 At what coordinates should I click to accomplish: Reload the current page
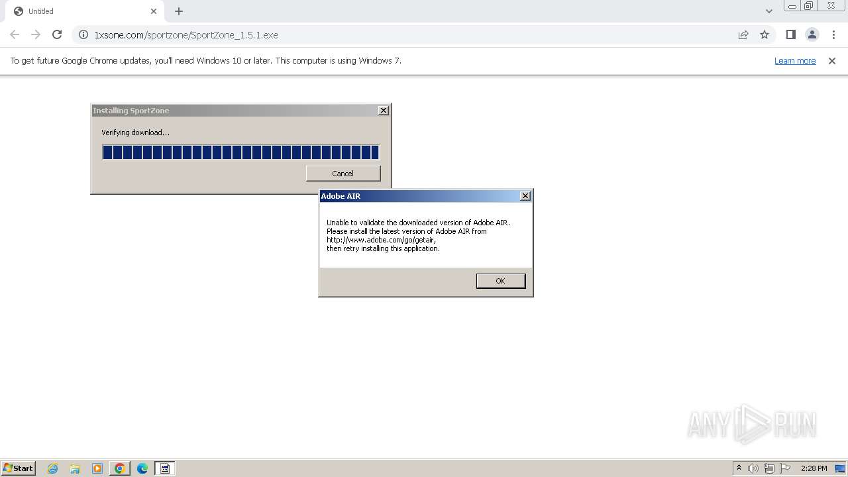point(57,34)
